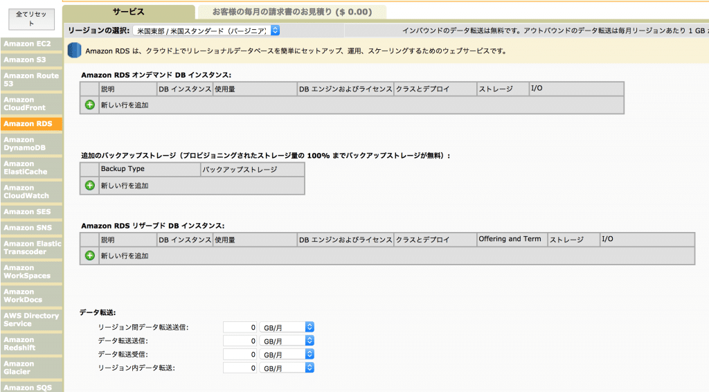Select Amazon SNS in the sidebar
Viewport: 709px width, 392px height.
point(31,227)
